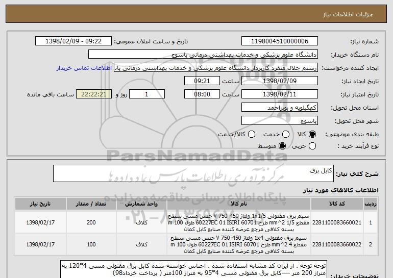The image size is (393, 278).
Task: Click need date 1398/02/17 in row 2
Action: [40, 244]
